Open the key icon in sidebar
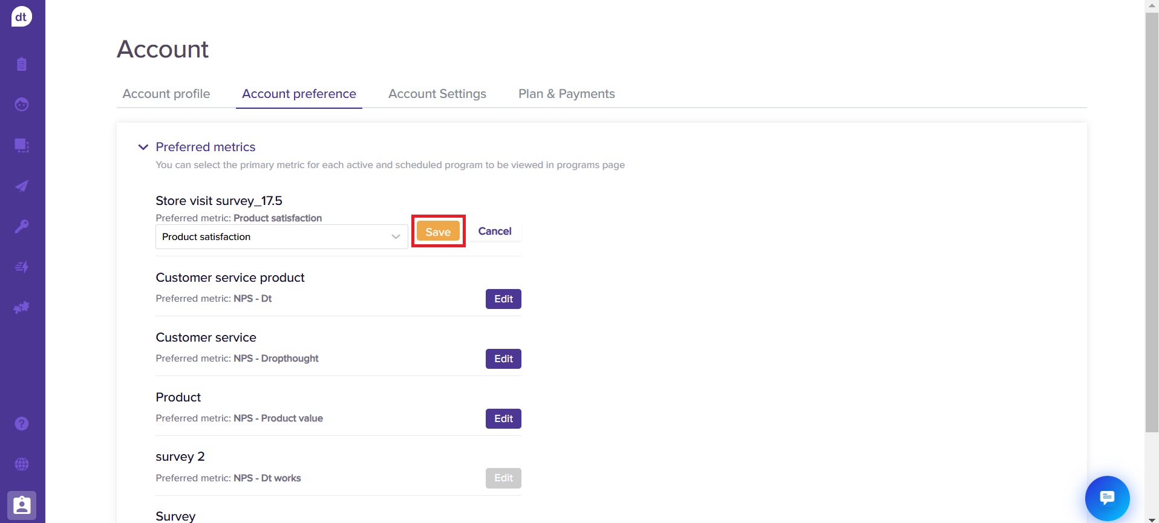The image size is (1159, 523). [x=22, y=226]
